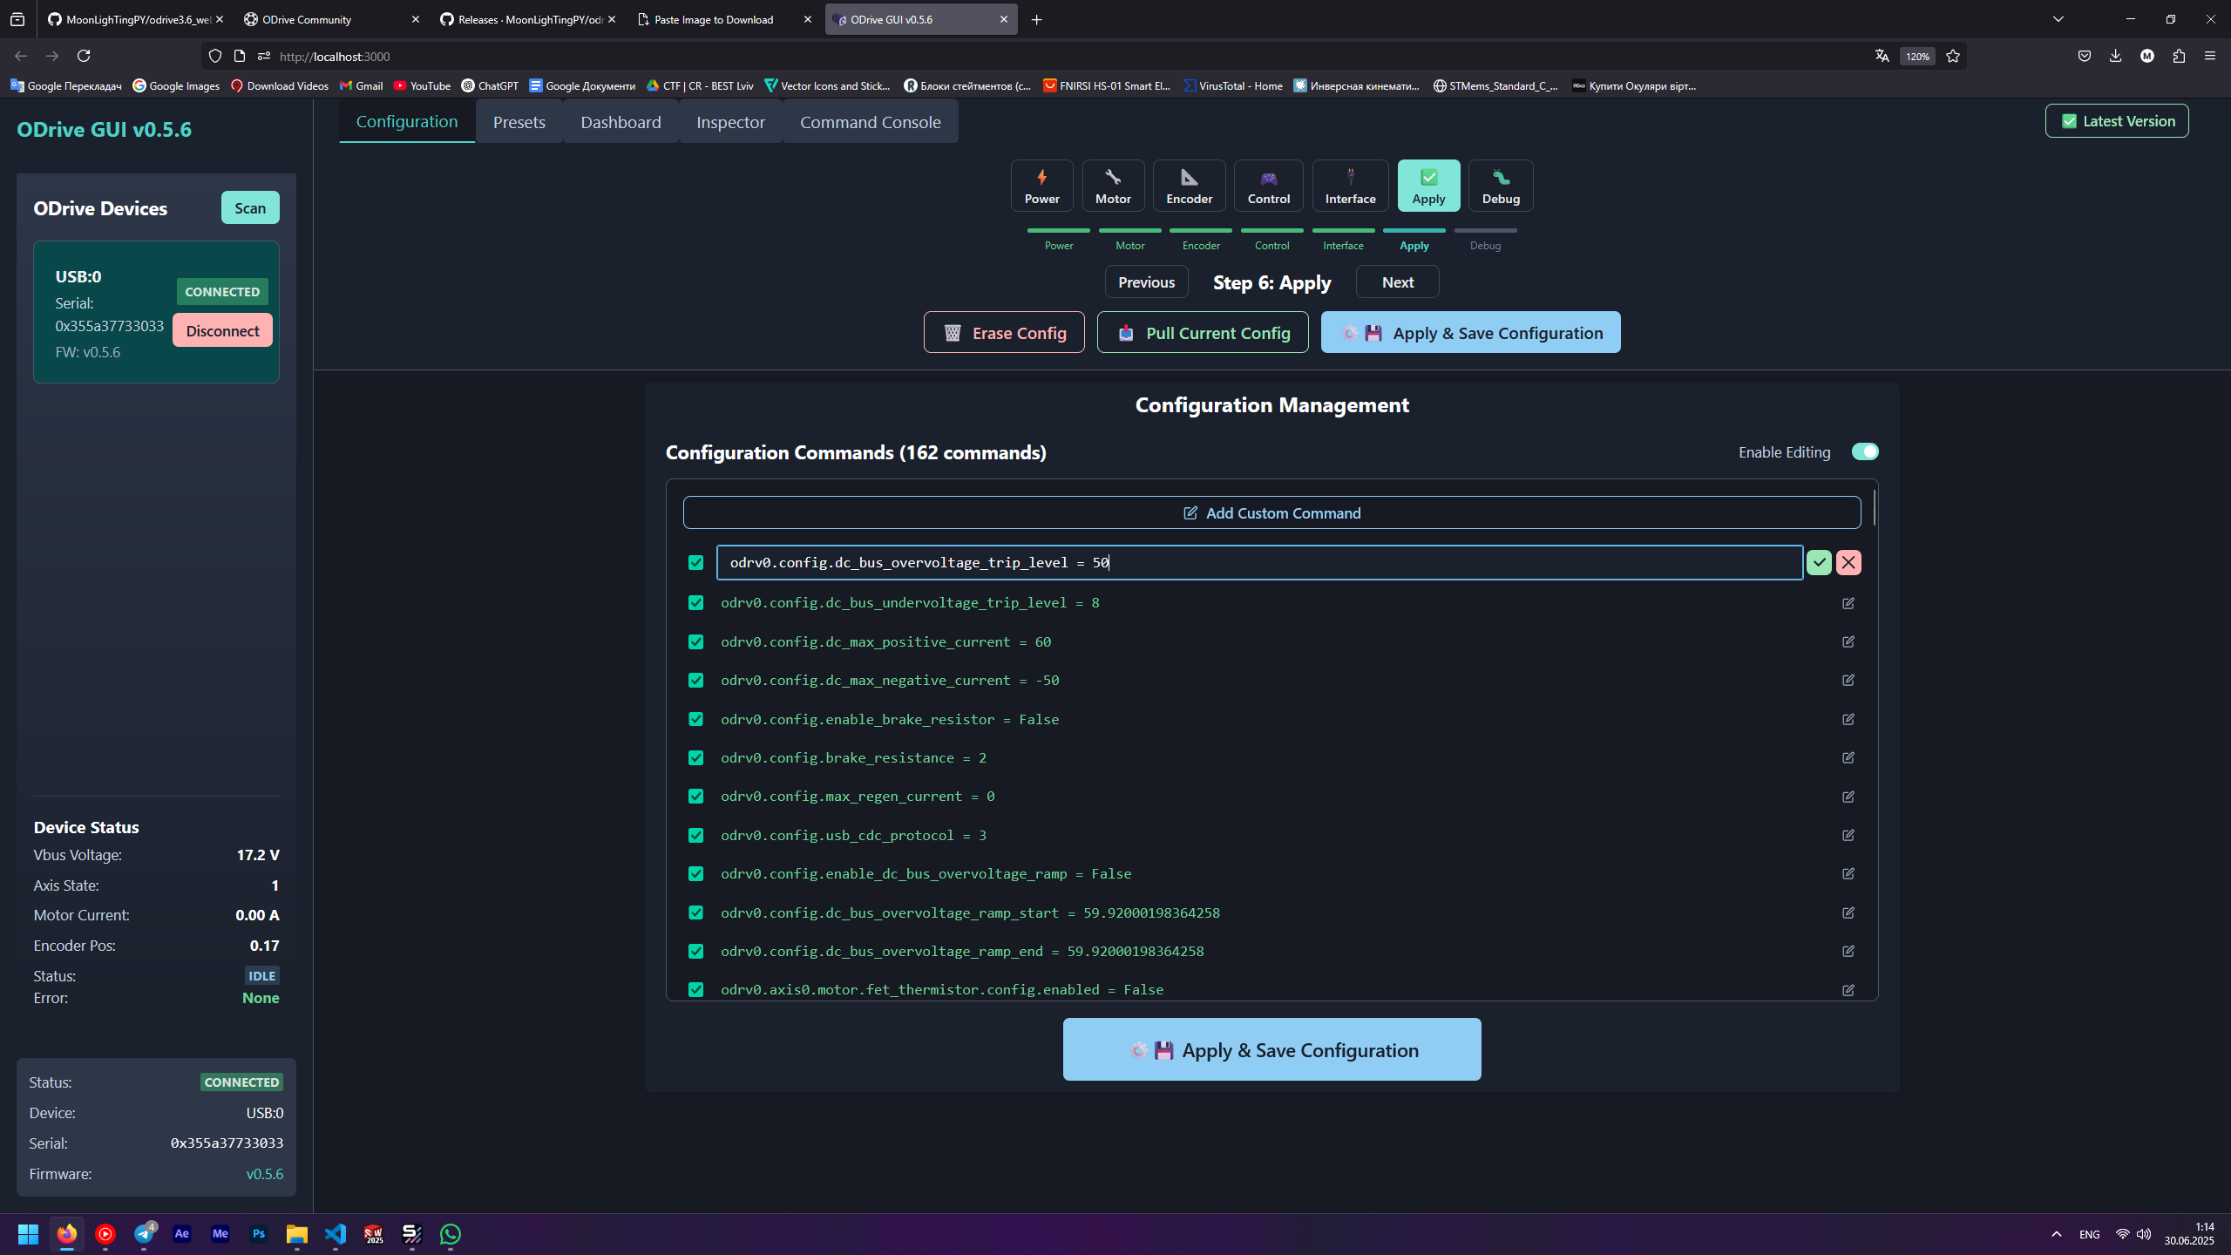This screenshot has height=1255, width=2231.
Task: Switch to the Command Console tab
Action: coord(870,122)
